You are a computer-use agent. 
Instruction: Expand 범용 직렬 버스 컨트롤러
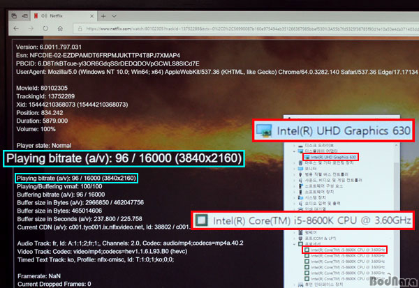pos(295,174)
